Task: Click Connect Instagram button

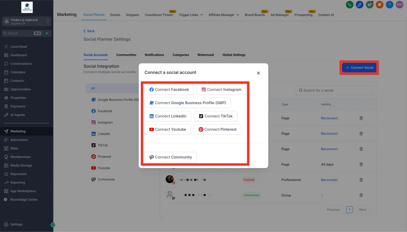Action: coord(221,90)
